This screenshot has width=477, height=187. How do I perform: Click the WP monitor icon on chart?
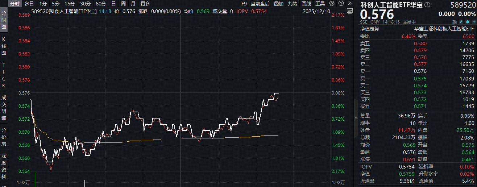point(349,11)
